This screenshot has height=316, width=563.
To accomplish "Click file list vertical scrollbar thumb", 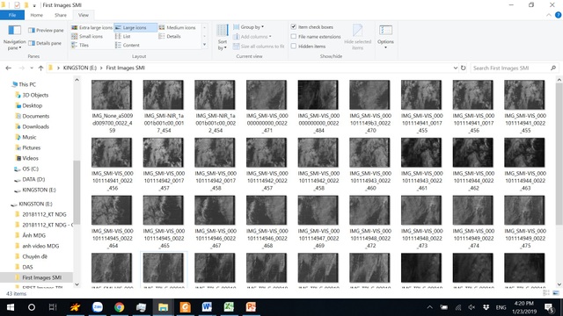I will [x=559, y=154].
